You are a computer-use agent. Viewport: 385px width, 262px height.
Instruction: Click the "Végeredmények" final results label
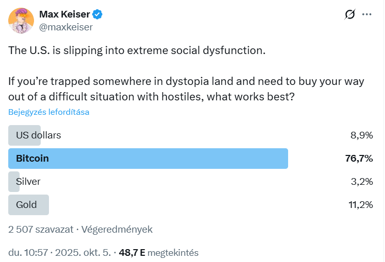coord(118,229)
